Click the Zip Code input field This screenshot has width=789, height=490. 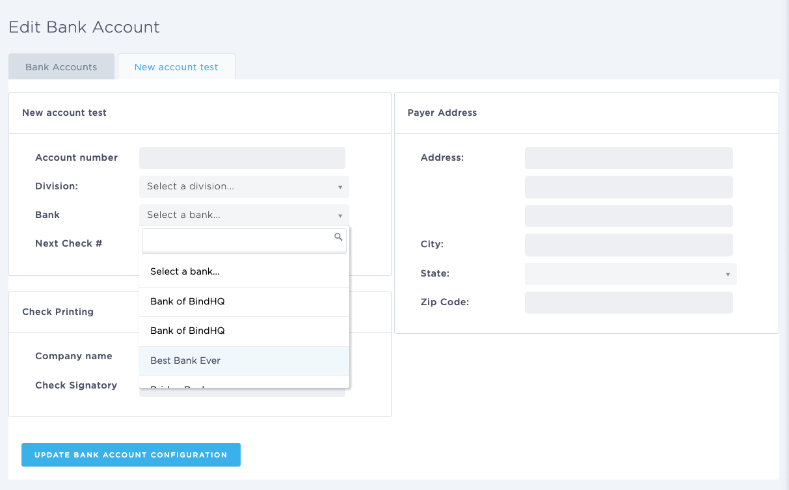point(628,303)
